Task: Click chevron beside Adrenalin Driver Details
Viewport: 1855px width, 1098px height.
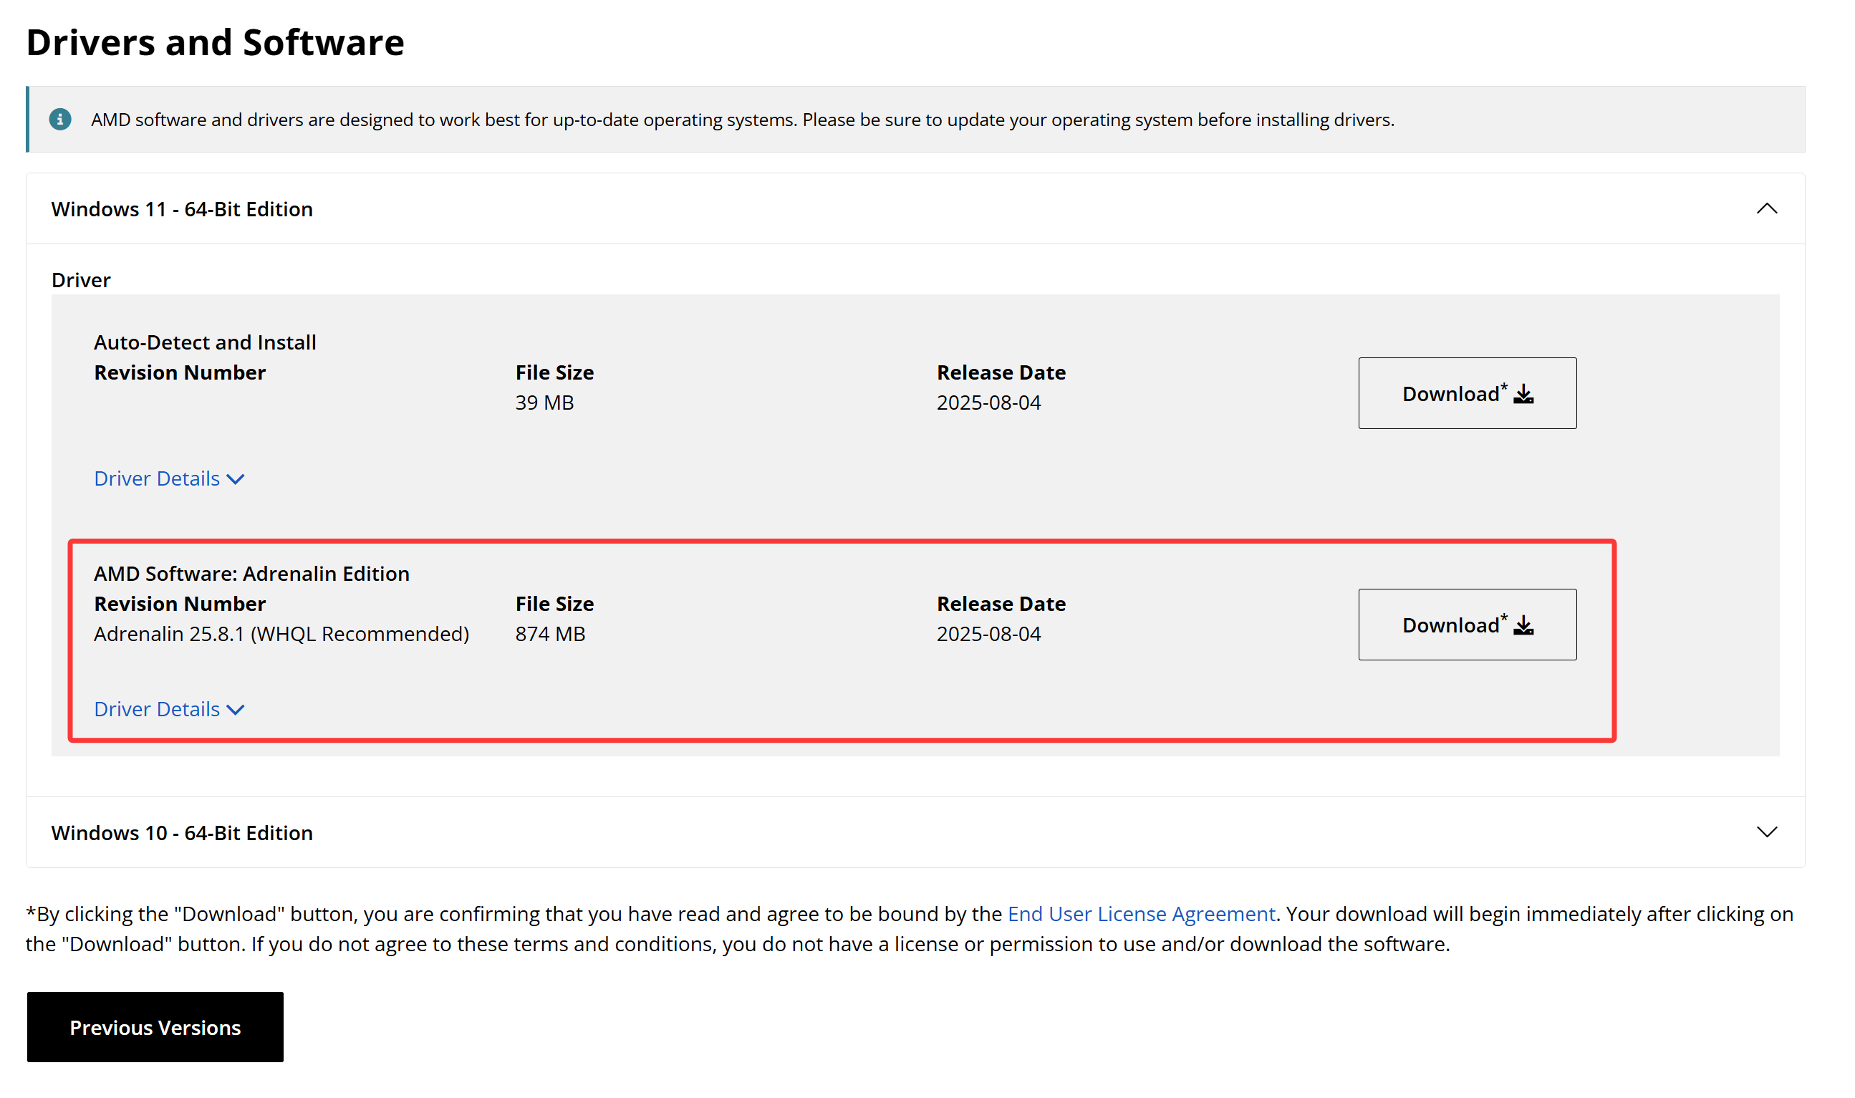Action: (x=236, y=711)
